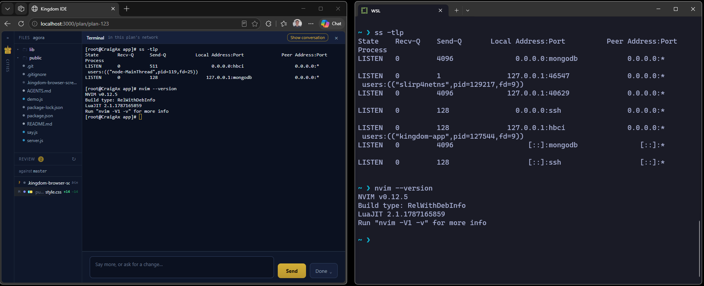Open package.json in the file tree

click(40, 116)
